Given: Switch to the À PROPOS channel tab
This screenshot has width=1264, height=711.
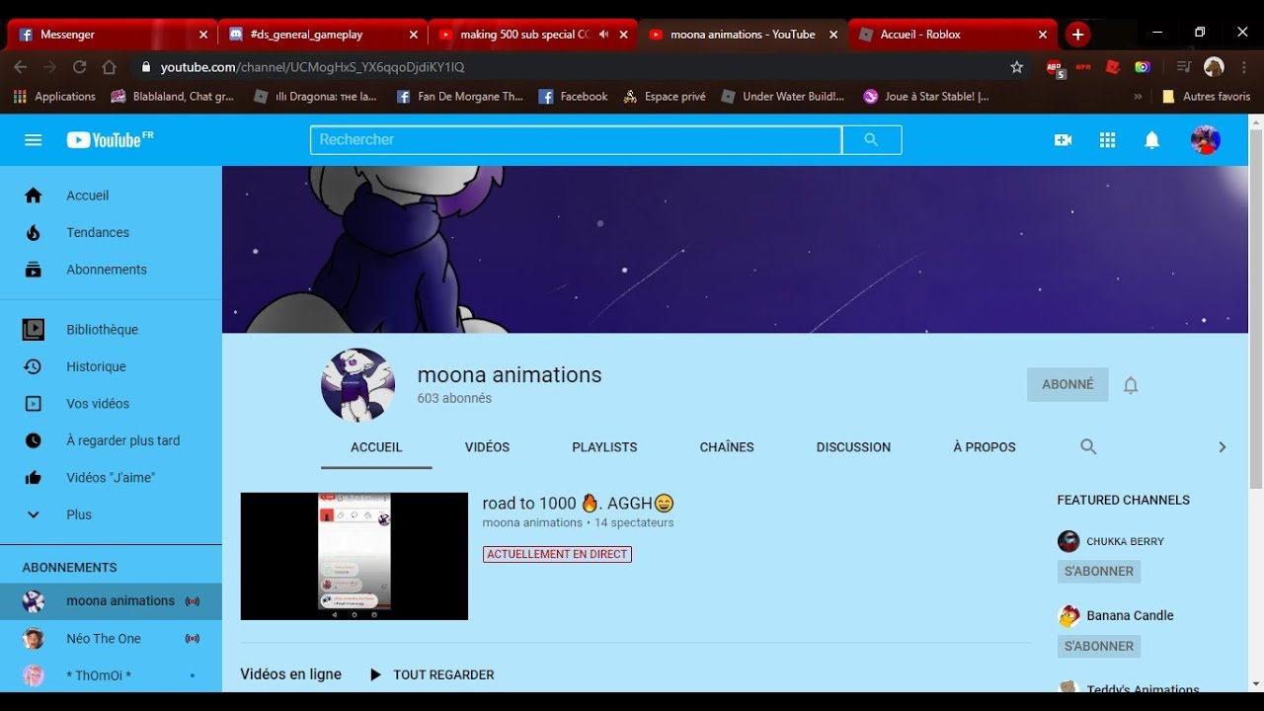Looking at the screenshot, I should (x=985, y=447).
